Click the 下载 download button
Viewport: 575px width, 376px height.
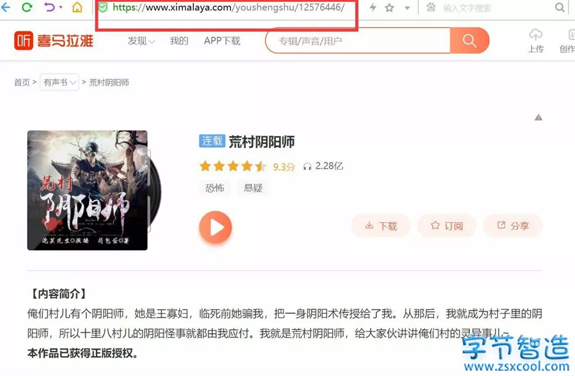pos(381,226)
